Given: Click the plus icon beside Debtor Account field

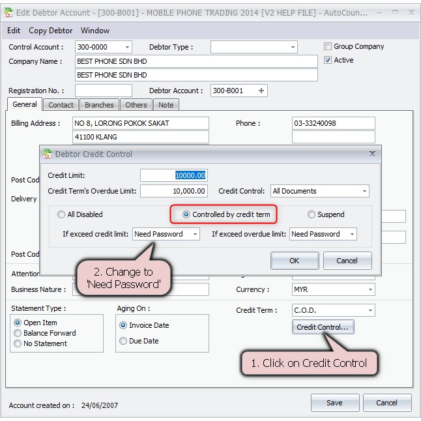Looking at the screenshot, I should coord(261,91).
